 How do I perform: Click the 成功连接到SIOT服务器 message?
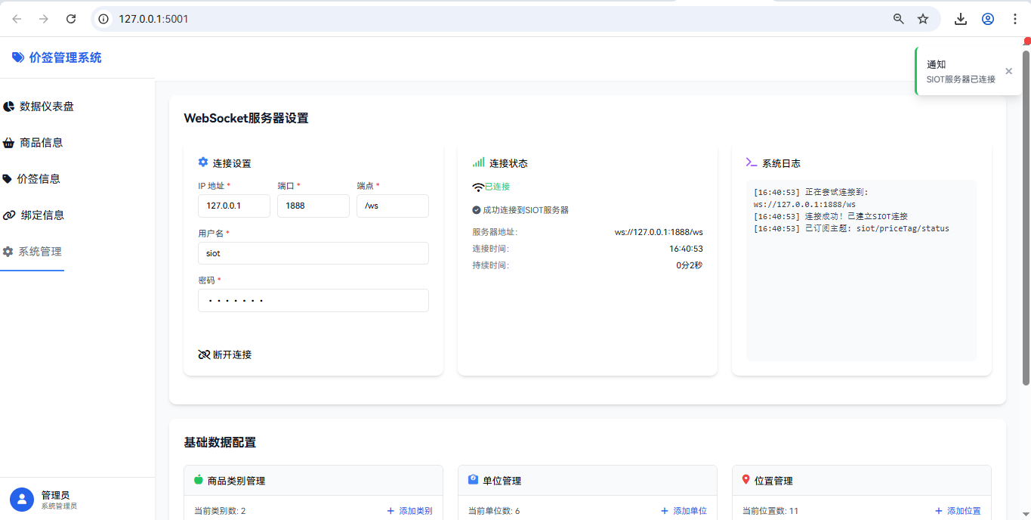point(526,210)
